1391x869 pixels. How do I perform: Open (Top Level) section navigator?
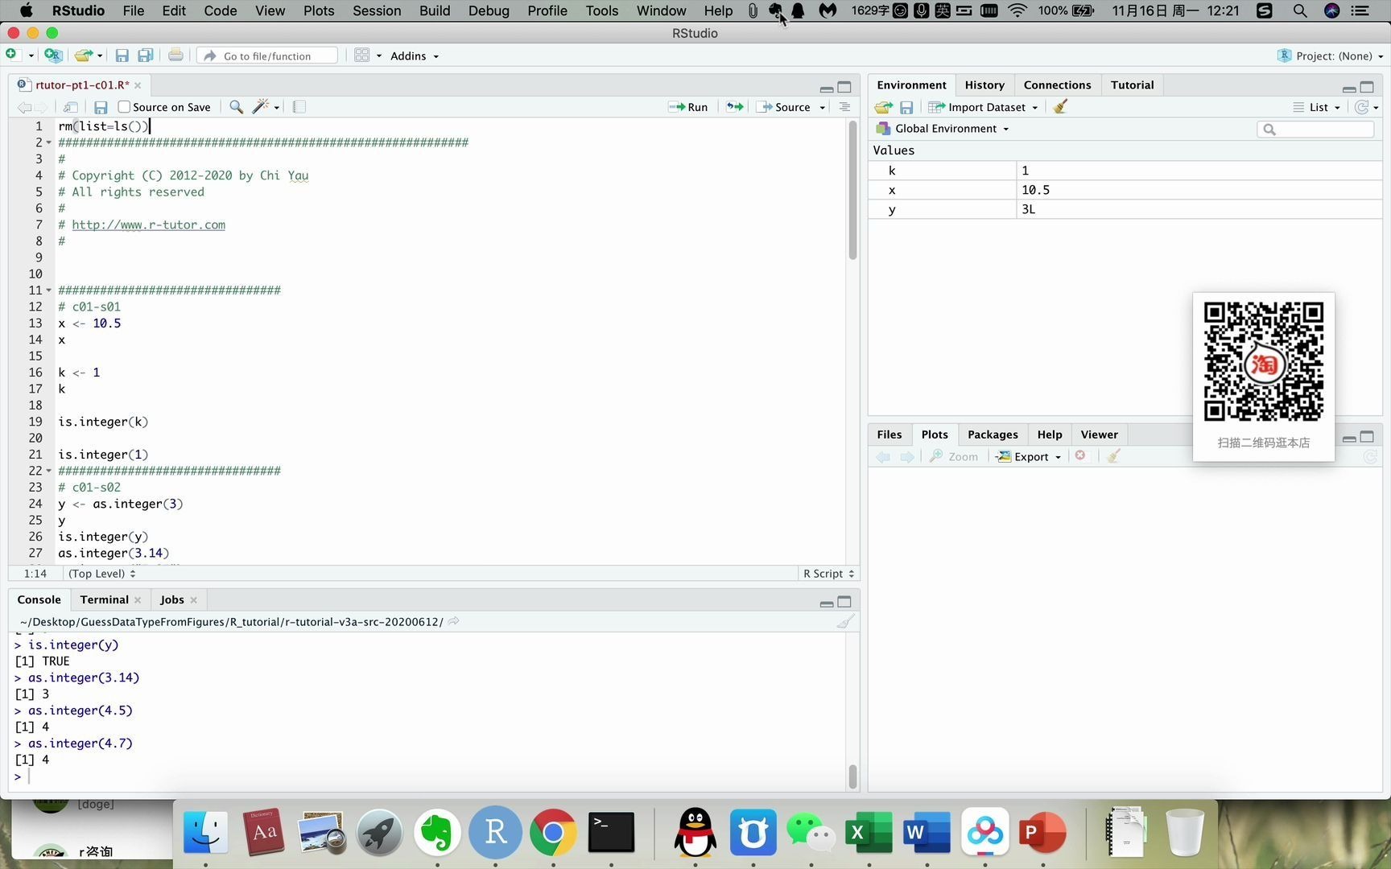pyautogui.click(x=102, y=573)
